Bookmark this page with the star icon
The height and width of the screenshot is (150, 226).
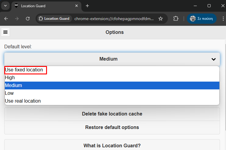(160, 19)
